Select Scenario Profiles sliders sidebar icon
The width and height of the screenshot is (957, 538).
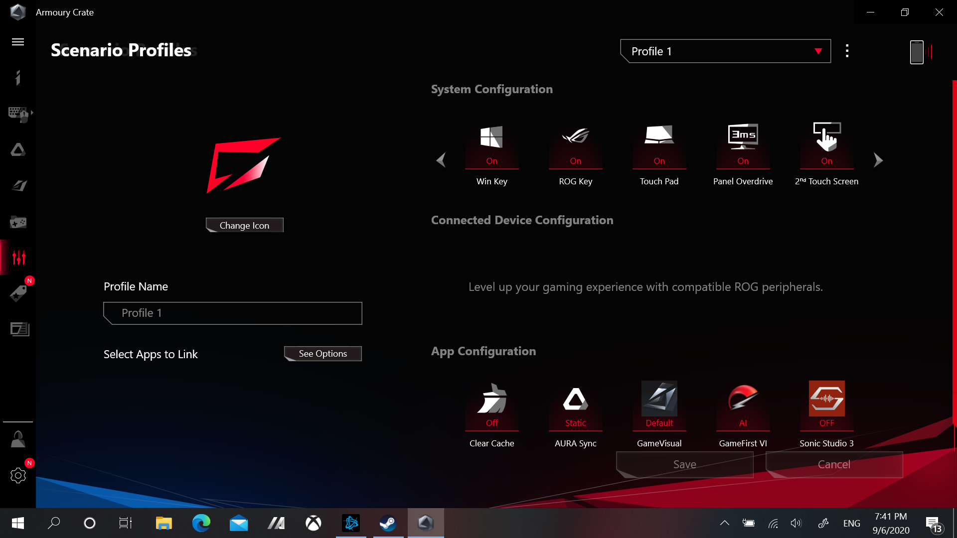(19, 258)
